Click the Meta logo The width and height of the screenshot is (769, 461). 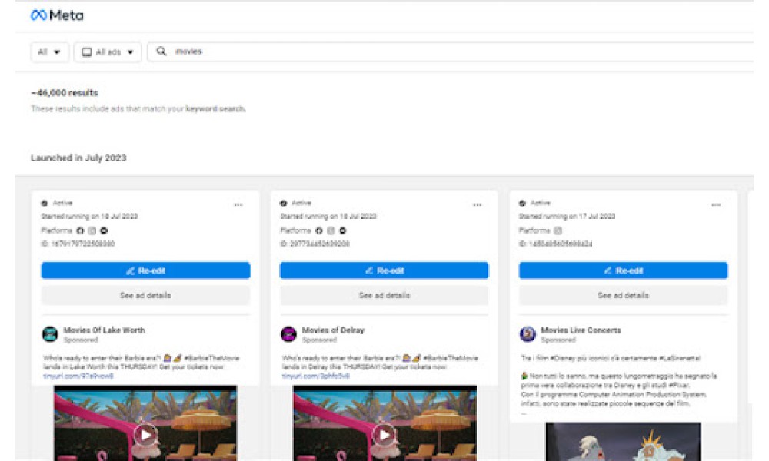coord(57,15)
